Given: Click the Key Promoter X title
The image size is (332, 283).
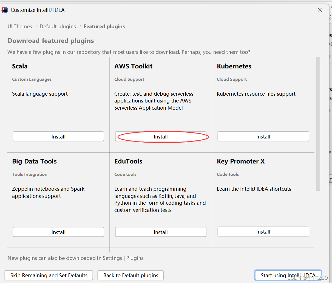Looking at the screenshot, I should point(241,161).
